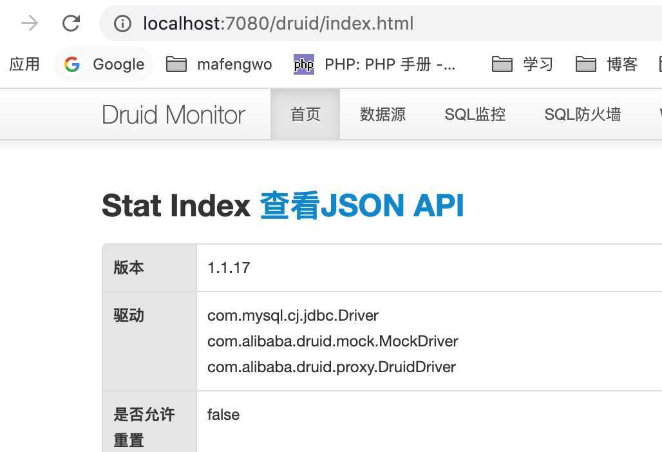Click the browser forward arrow
Image resolution: width=662 pixels, height=452 pixels.
pos(30,23)
